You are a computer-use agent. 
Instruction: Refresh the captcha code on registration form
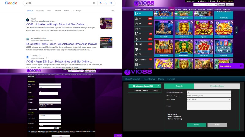pyautogui.click(x=60, y=128)
